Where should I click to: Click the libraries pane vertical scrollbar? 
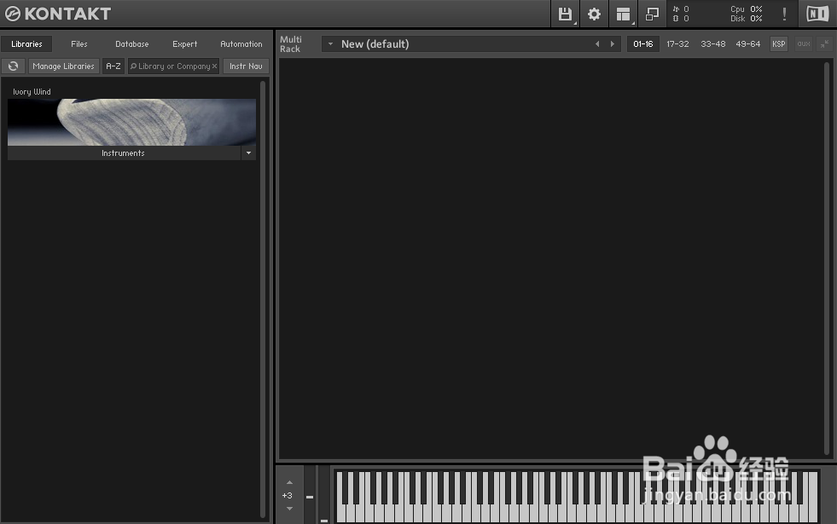coord(263,298)
